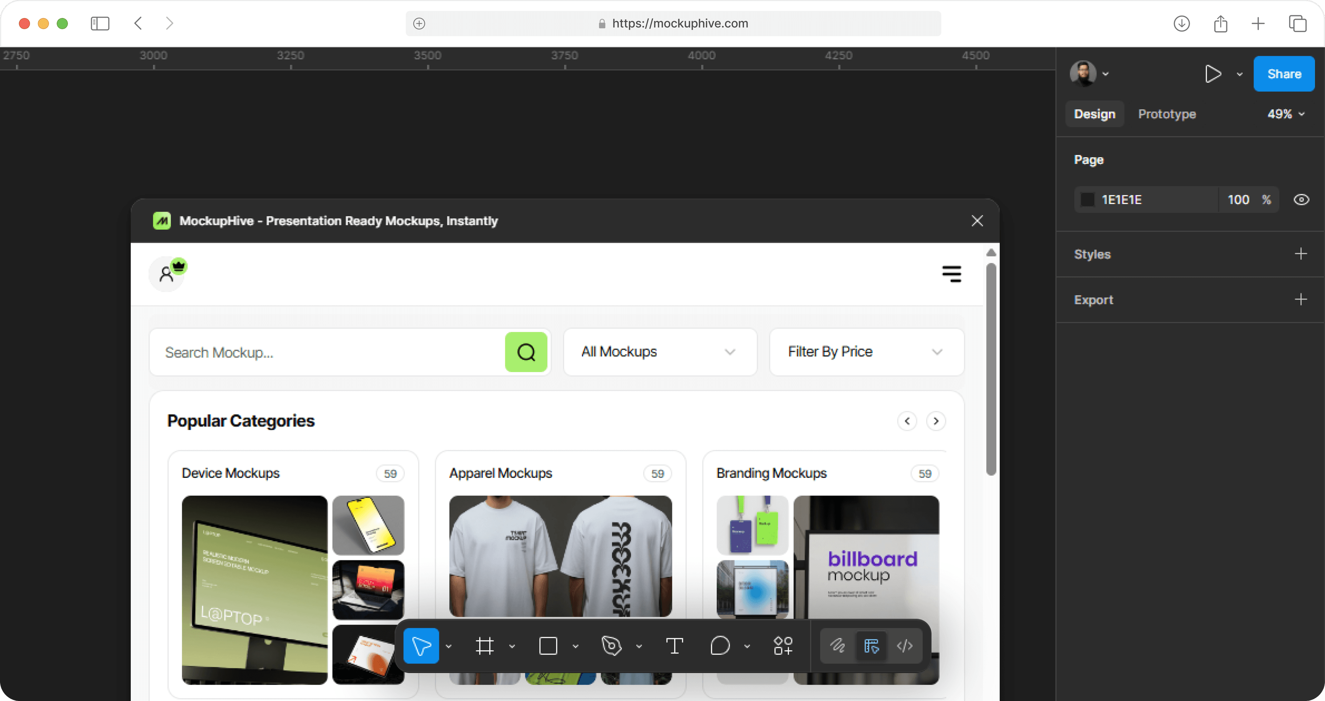Open the Actions components tool
Image resolution: width=1325 pixels, height=701 pixels.
coord(783,646)
